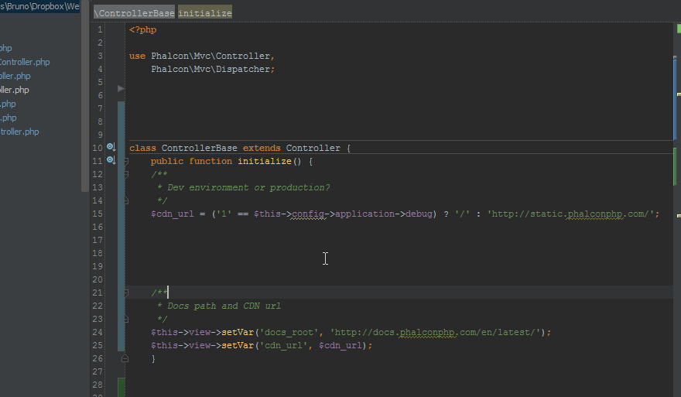This screenshot has width=681, height=397.
Task: Toggle the fold end marker on line 26
Action: pyautogui.click(x=125, y=358)
